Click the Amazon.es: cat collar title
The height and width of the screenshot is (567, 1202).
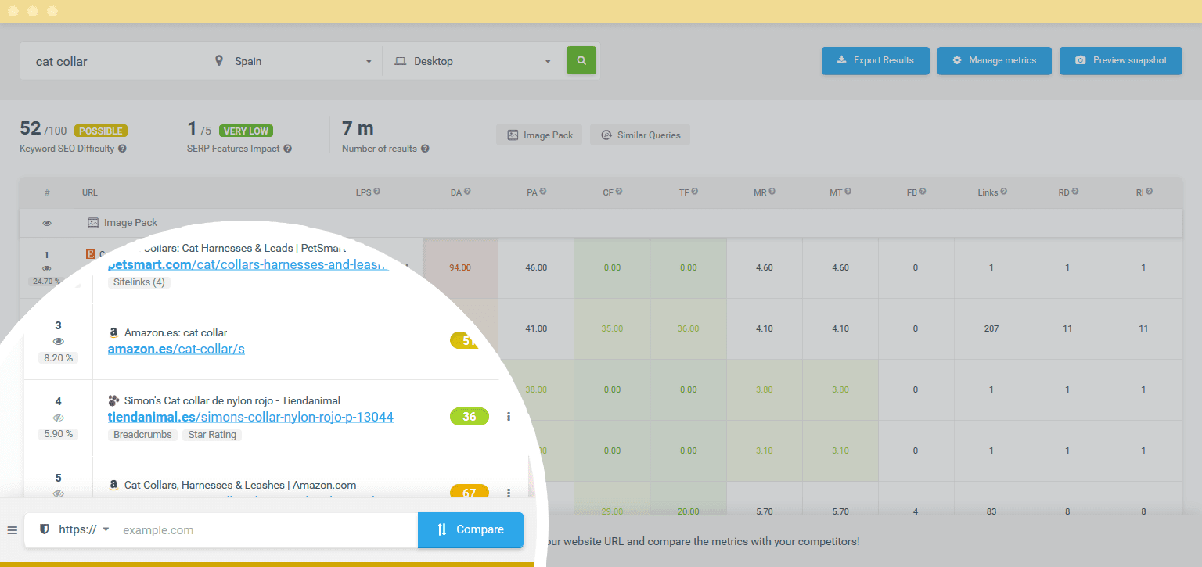176,332
